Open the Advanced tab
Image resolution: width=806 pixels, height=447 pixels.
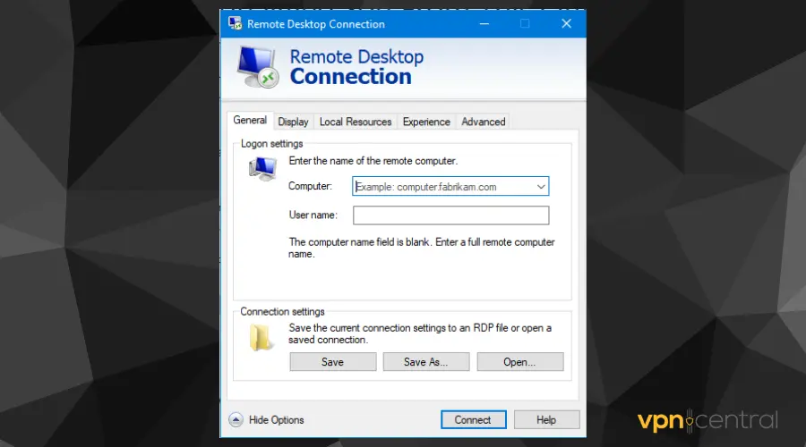[484, 122]
